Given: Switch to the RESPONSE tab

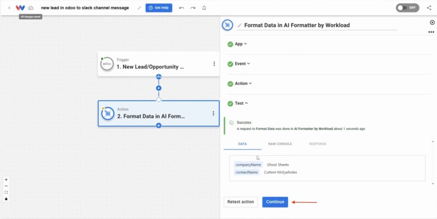Looking at the screenshot, I should pyautogui.click(x=318, y=144).
